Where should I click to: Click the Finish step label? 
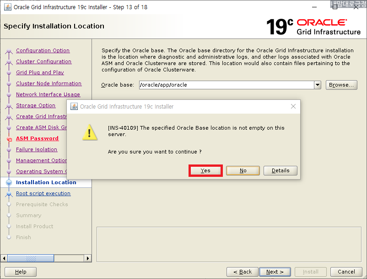point(23,237)
